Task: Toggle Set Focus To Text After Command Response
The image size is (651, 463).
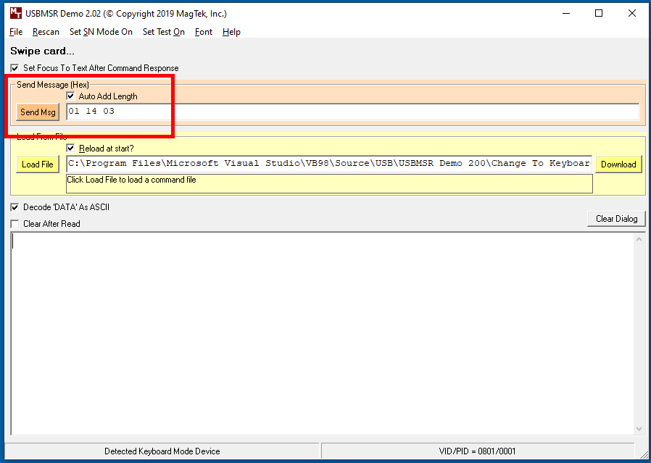Action: pos(15,68)
